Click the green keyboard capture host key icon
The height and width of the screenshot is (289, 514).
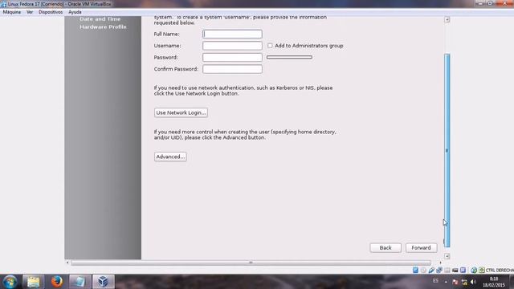(x=482, y=270)
